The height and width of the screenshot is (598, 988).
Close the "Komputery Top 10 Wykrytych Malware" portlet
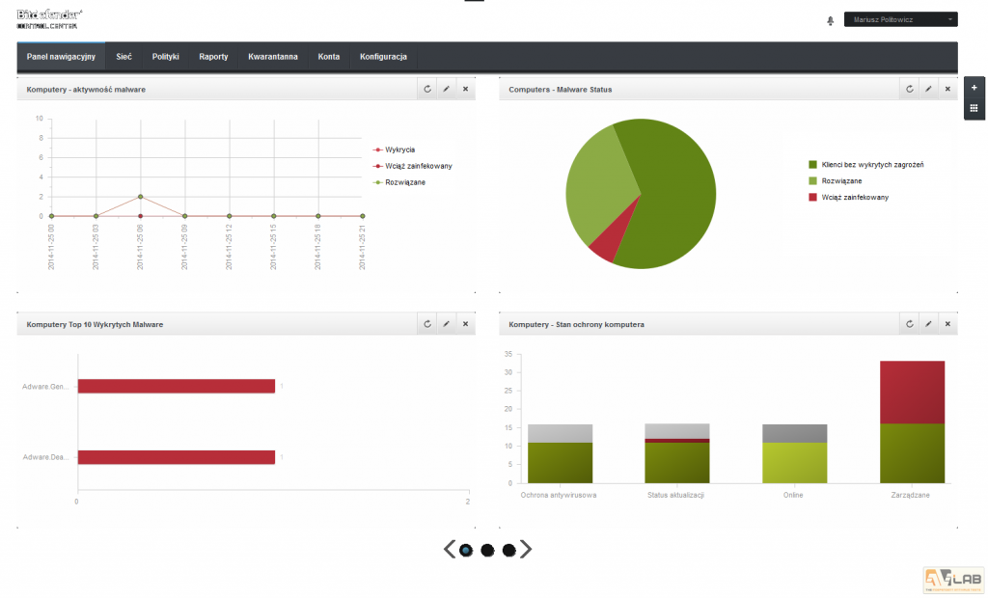[x=465, y=323]
